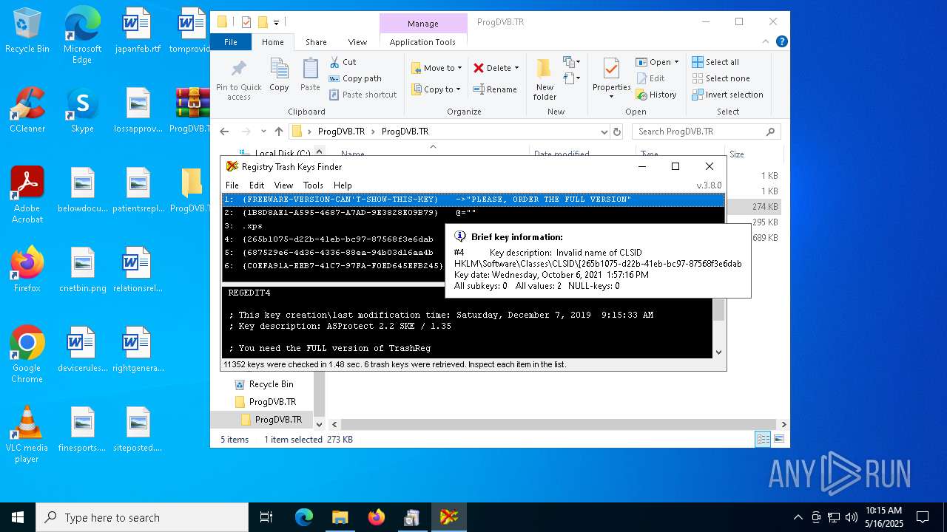This screenshot has height=532, width=947.
Task: Click the Back arrow in Explorer
Action: coord(224,132)
